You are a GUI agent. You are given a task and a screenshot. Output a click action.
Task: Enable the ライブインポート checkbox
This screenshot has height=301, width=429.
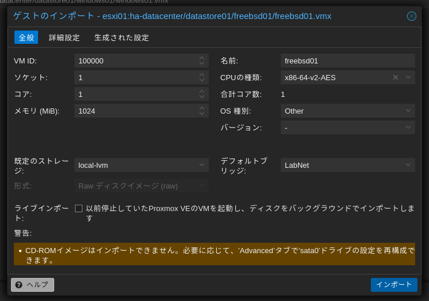pyautogui.click(x=78, y=209)
